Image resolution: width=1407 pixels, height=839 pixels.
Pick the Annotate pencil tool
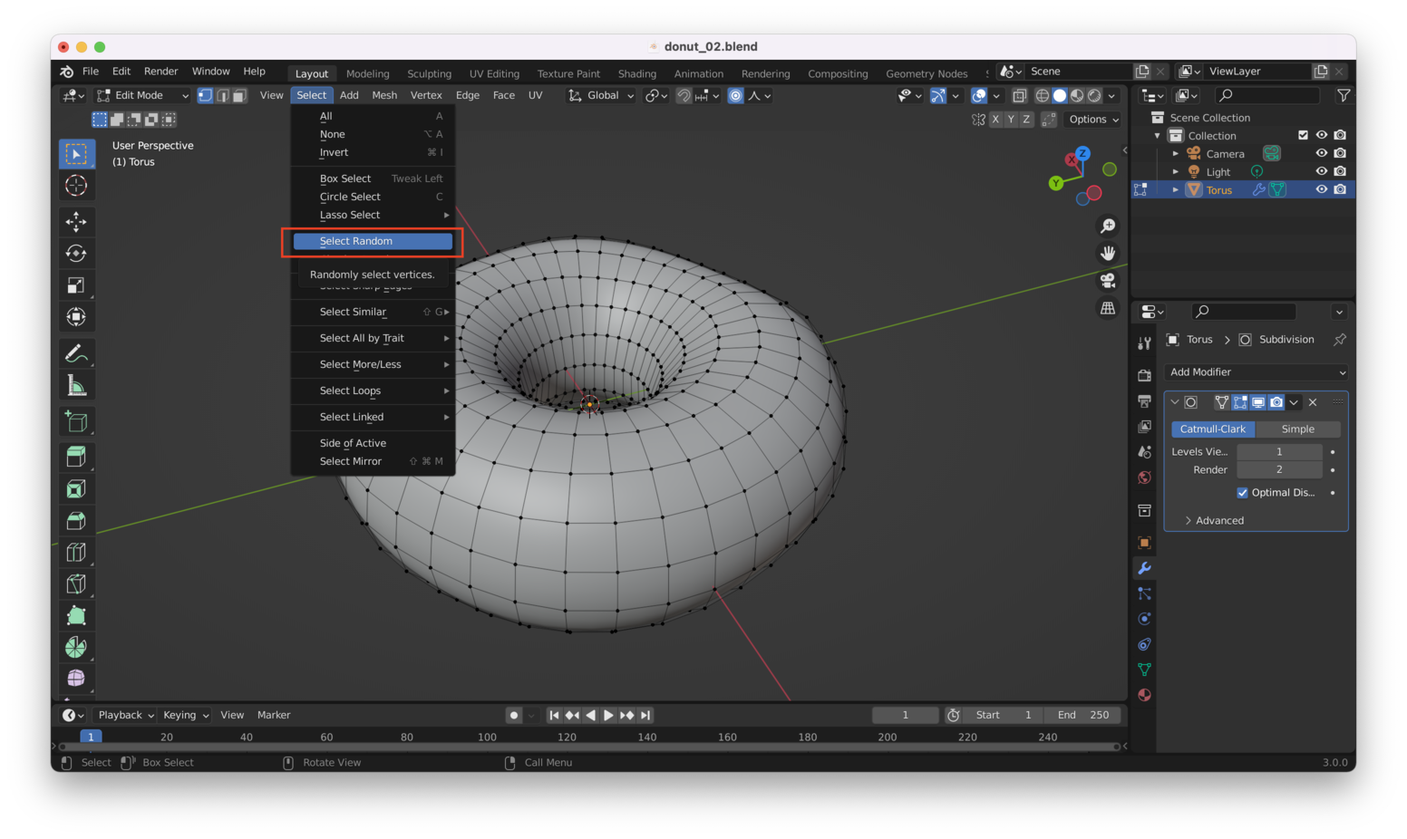[x=76, y=353]
